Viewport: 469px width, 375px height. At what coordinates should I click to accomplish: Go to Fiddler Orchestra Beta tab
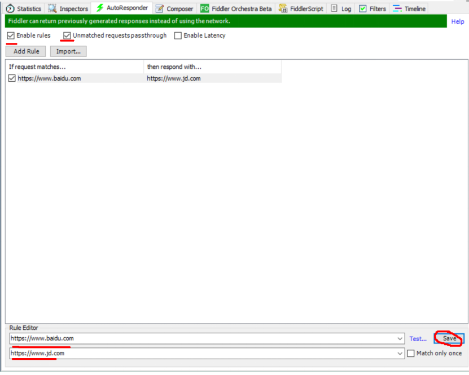pyautogui.click(x=236, y=8)
